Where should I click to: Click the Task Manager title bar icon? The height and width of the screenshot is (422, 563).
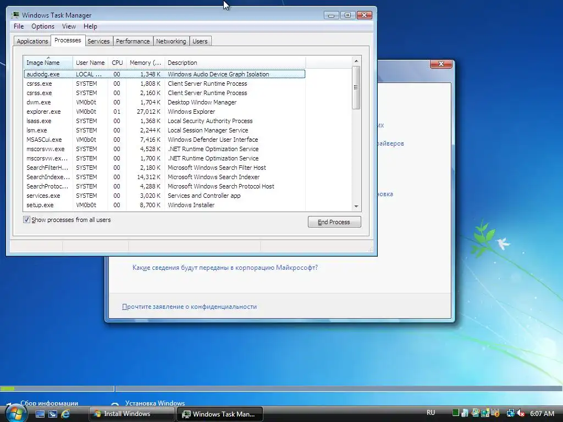15,15
